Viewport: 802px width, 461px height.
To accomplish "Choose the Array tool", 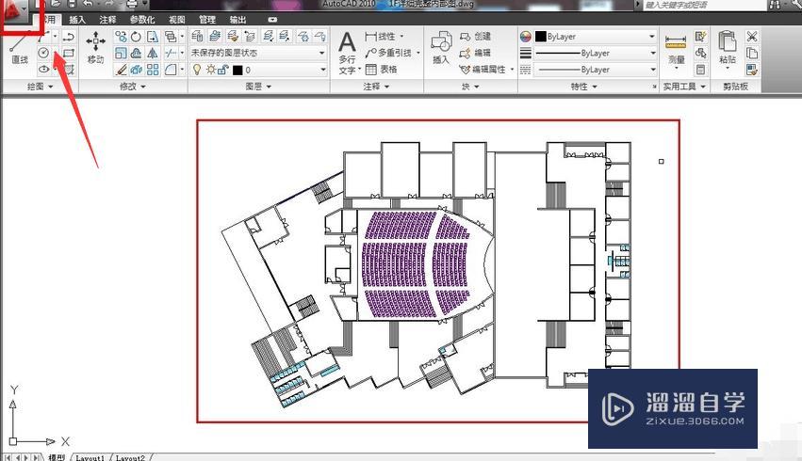I will (x=153, y=70).
